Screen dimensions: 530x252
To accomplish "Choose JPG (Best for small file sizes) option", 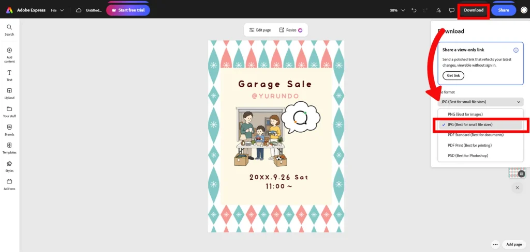I will 480,124.
